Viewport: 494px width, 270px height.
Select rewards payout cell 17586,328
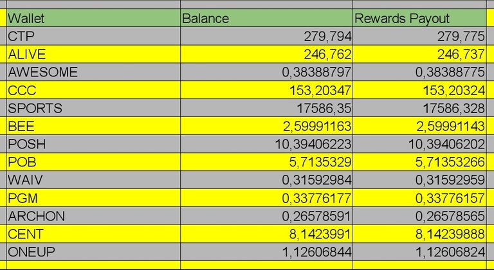coord(419,108)
